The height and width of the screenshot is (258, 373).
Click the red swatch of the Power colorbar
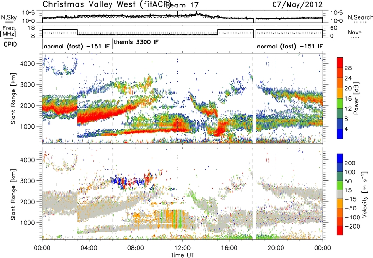(x=340, y=61)
